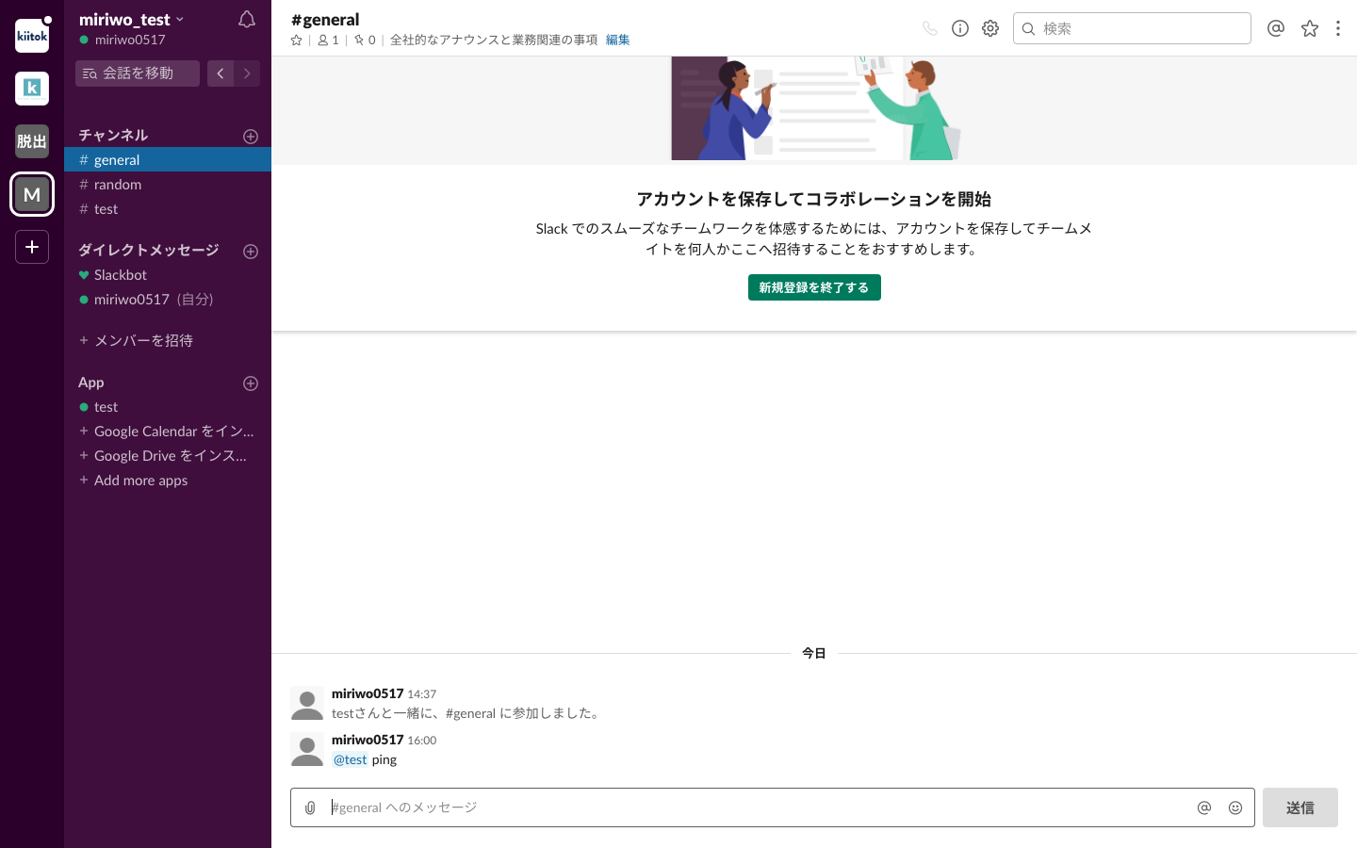1357x848 pixels.
Task: Click the 新規登録を終了する button
Action: [814, 287]
